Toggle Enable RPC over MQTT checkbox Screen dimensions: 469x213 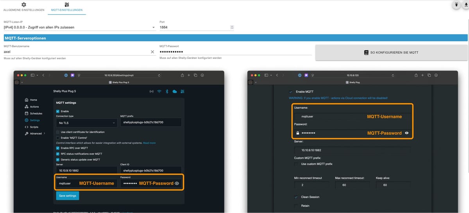coord(58,148)
